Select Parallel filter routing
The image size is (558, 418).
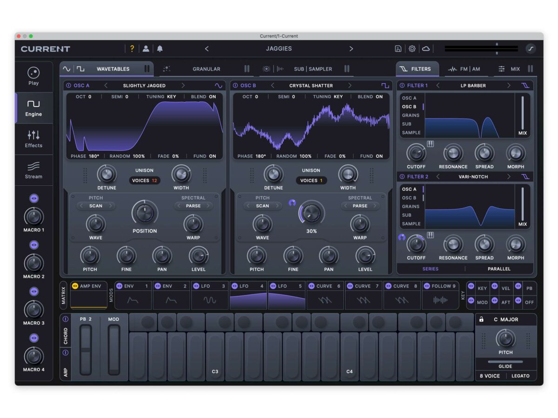point(499,269)
